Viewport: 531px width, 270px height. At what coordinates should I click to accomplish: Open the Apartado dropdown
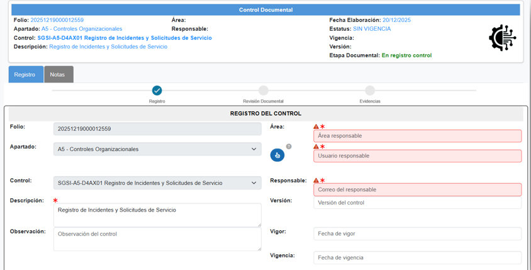click(157, 149)
